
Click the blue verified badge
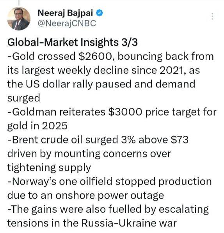[x=100, y=13]
